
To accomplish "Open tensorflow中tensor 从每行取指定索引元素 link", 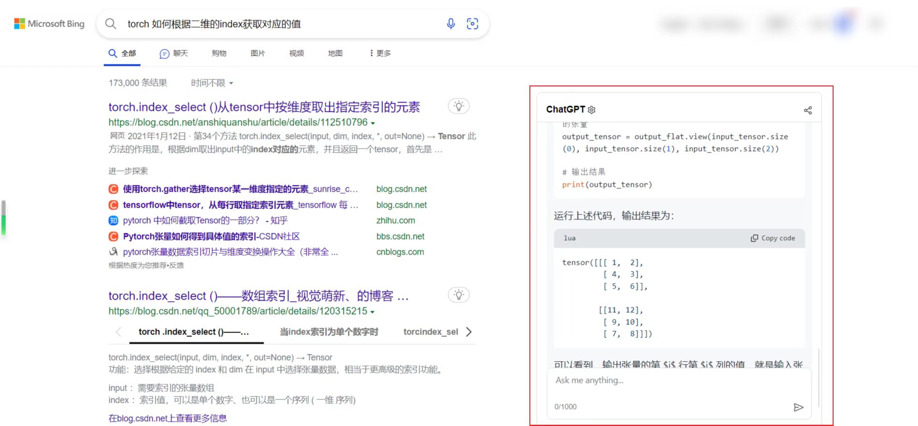I will (x=240, y=205).
